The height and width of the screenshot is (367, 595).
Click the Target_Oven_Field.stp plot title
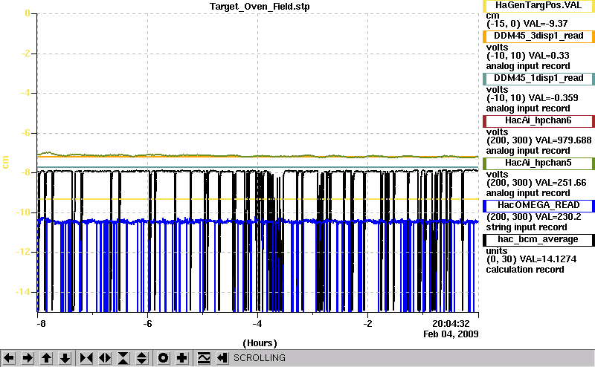click(260, 7)
